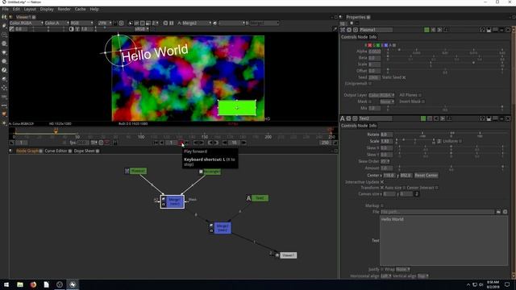Select the Merge2 node in node graph
Viewport: 516px width, 290px height.
pyautogui.click(x=220, y=228)
